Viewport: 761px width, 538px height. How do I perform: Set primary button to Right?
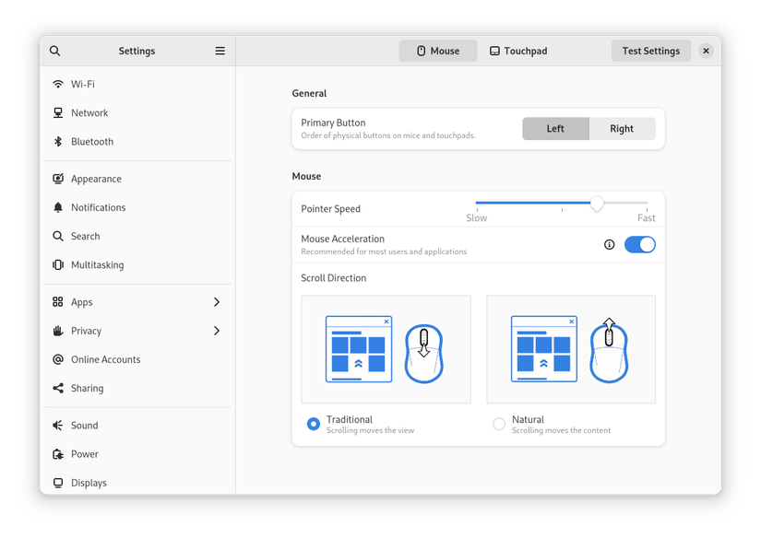click(x=622, y=129)
